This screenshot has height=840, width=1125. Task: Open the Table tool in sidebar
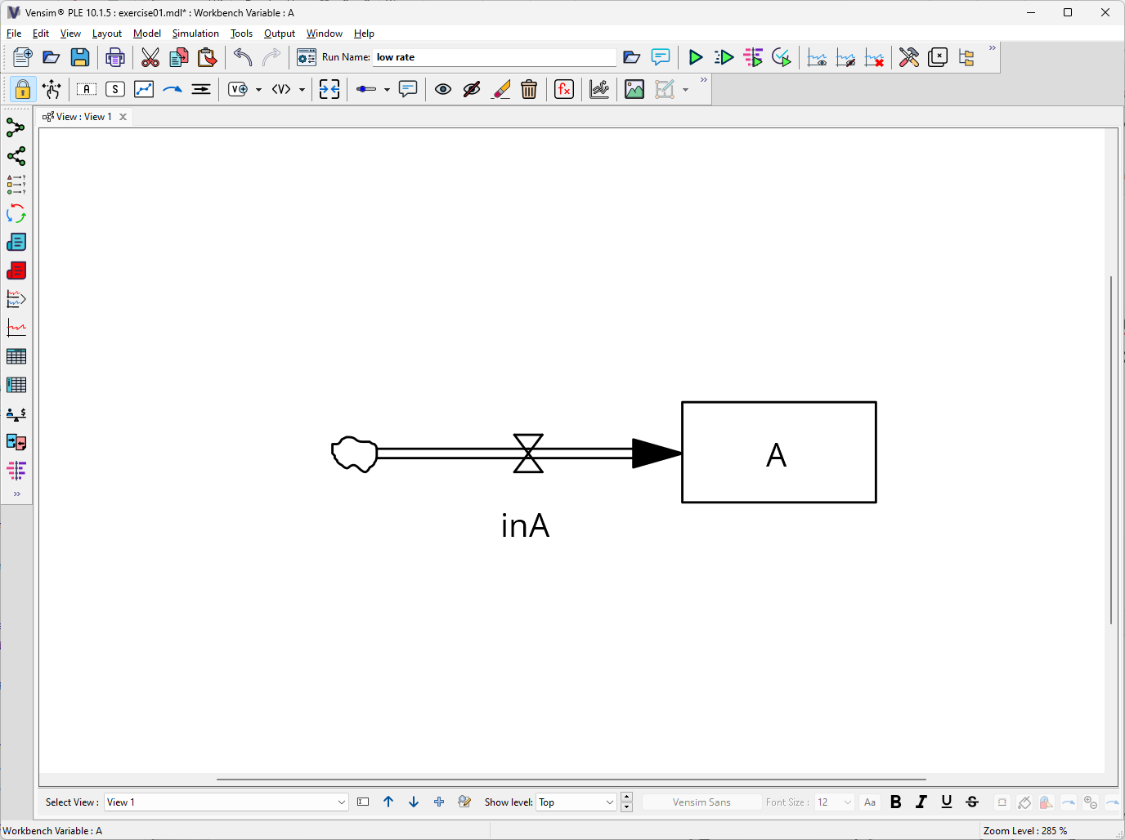click(x=16, y=356)
